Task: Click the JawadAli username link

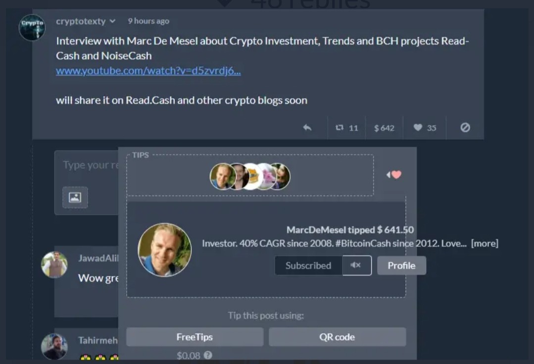Action: (98, 258)
